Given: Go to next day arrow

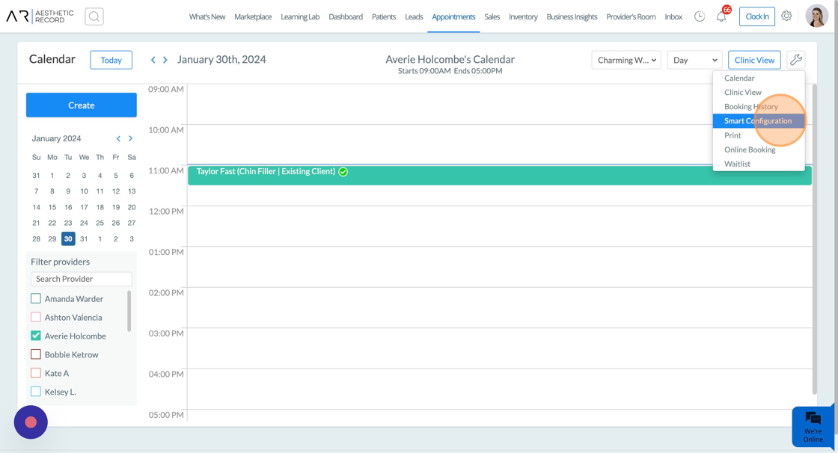Looking at the screenshot, I should coord(165,60).
